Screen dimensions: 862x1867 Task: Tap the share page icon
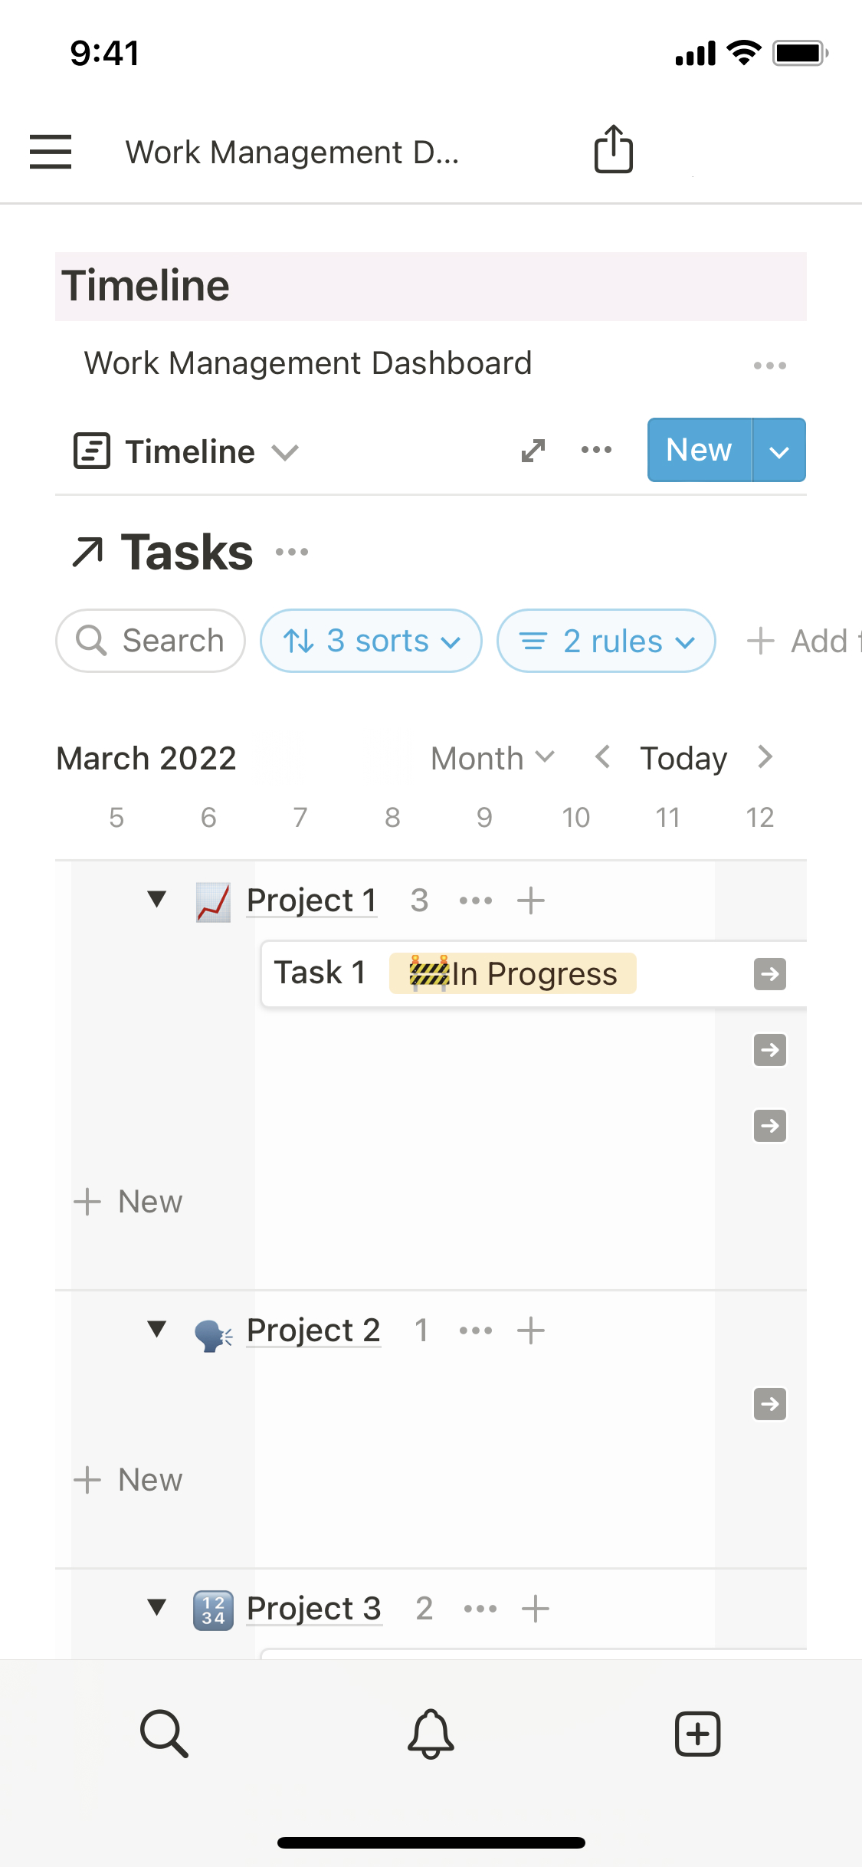(x=613, y=149)
